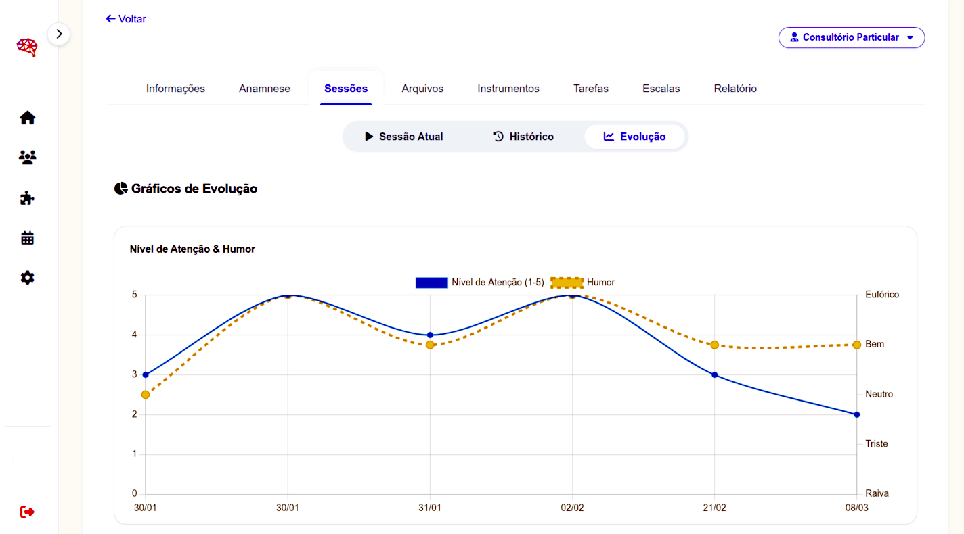Open the Instrumentos tab
Viewport: 964px width, 534px height.
coord(508,89)
